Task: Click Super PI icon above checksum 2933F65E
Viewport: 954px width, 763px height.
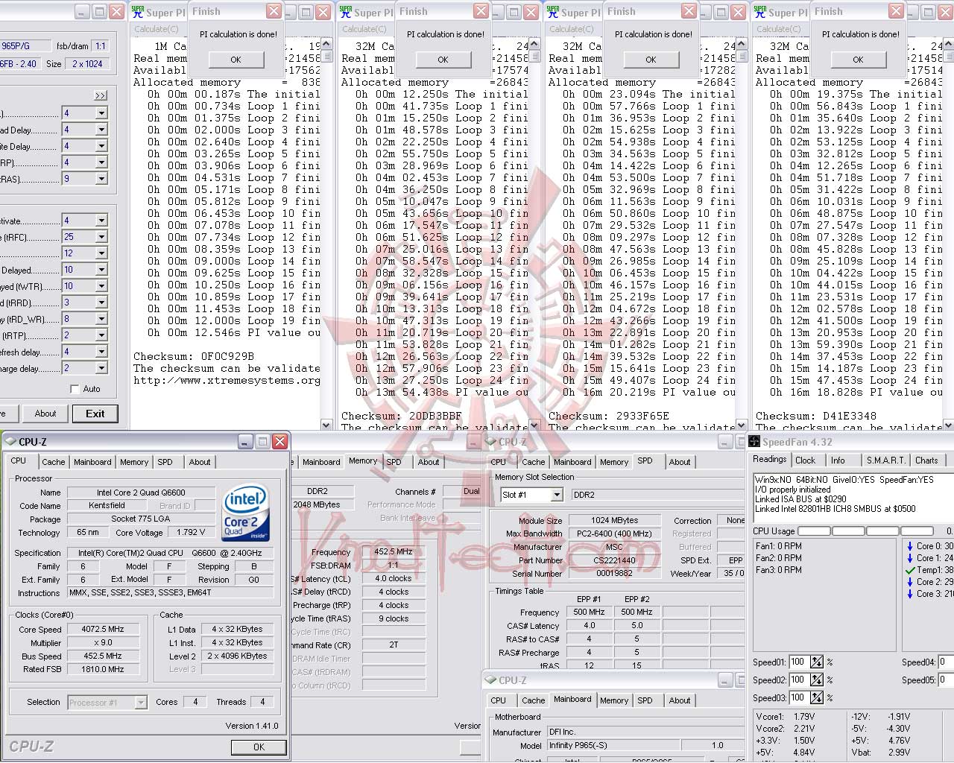Action: coord(553,12)
